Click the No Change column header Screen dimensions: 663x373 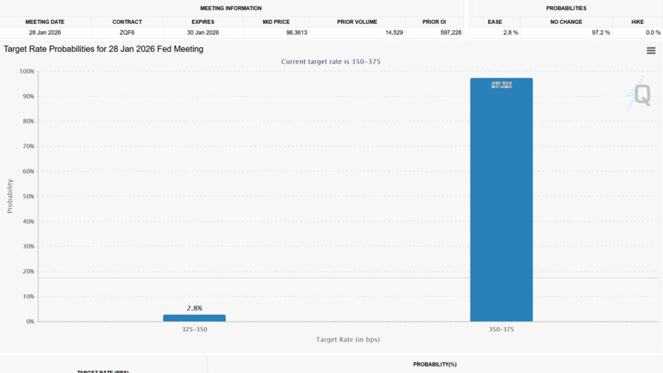567,22
